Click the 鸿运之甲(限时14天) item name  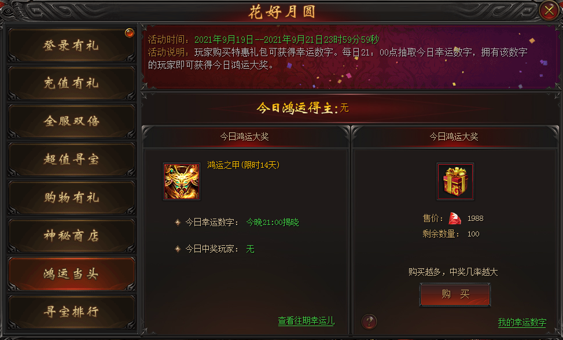pos(244,165)
